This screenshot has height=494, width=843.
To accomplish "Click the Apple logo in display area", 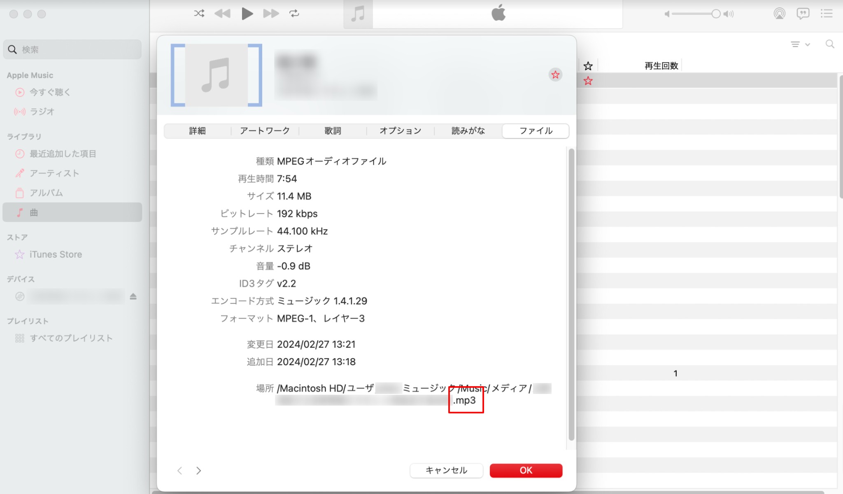I will point(498,13).
